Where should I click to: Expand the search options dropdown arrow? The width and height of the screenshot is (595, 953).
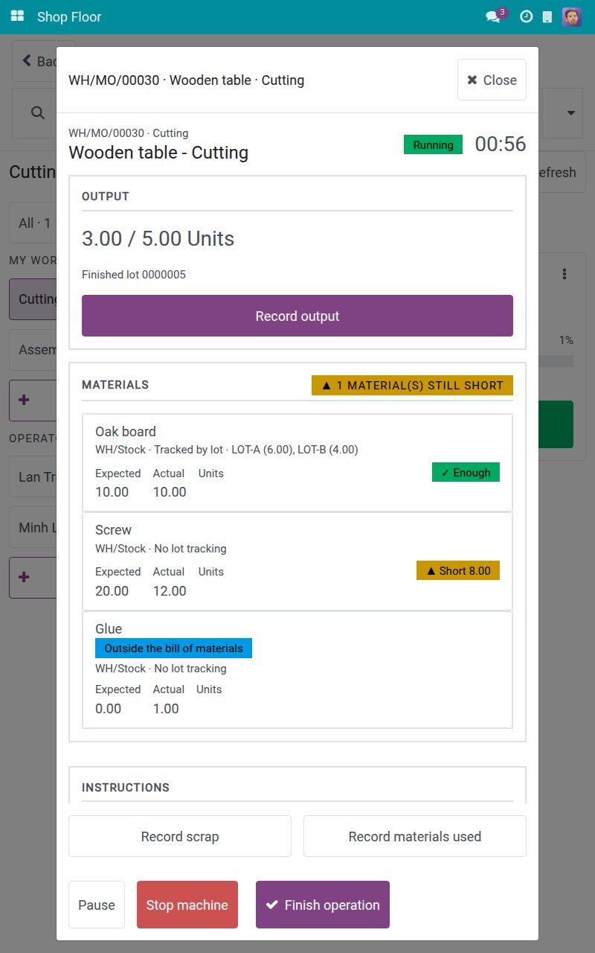click(x=571, y=112)
